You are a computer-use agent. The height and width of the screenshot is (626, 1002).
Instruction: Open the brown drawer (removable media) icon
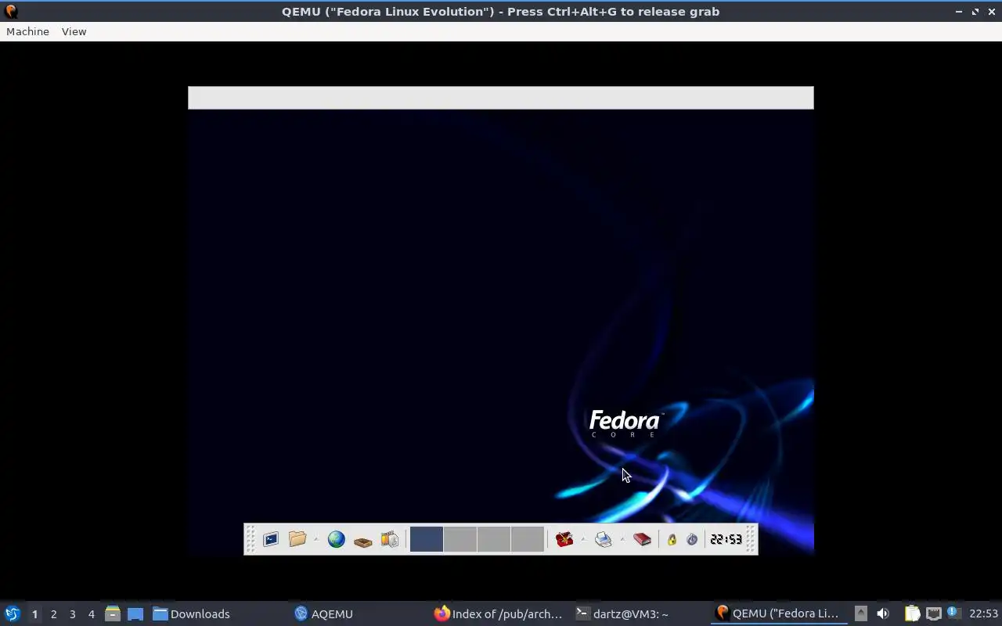(362, 540)
